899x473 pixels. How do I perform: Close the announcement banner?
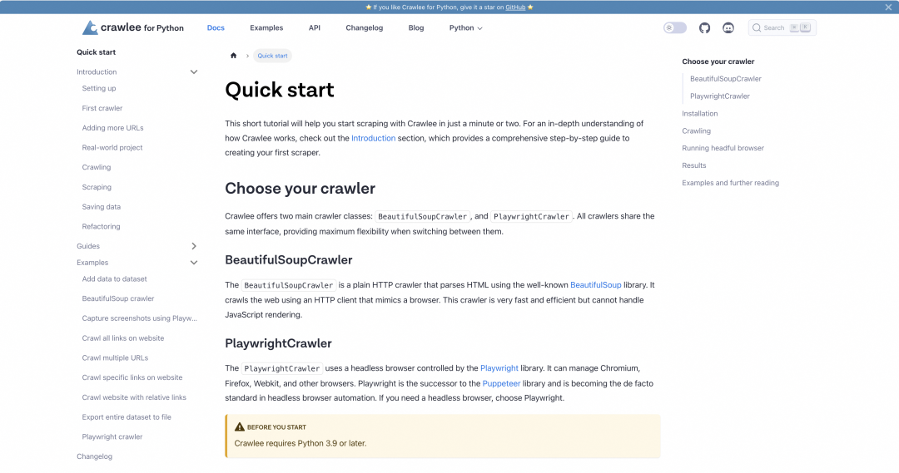(888, 7)
